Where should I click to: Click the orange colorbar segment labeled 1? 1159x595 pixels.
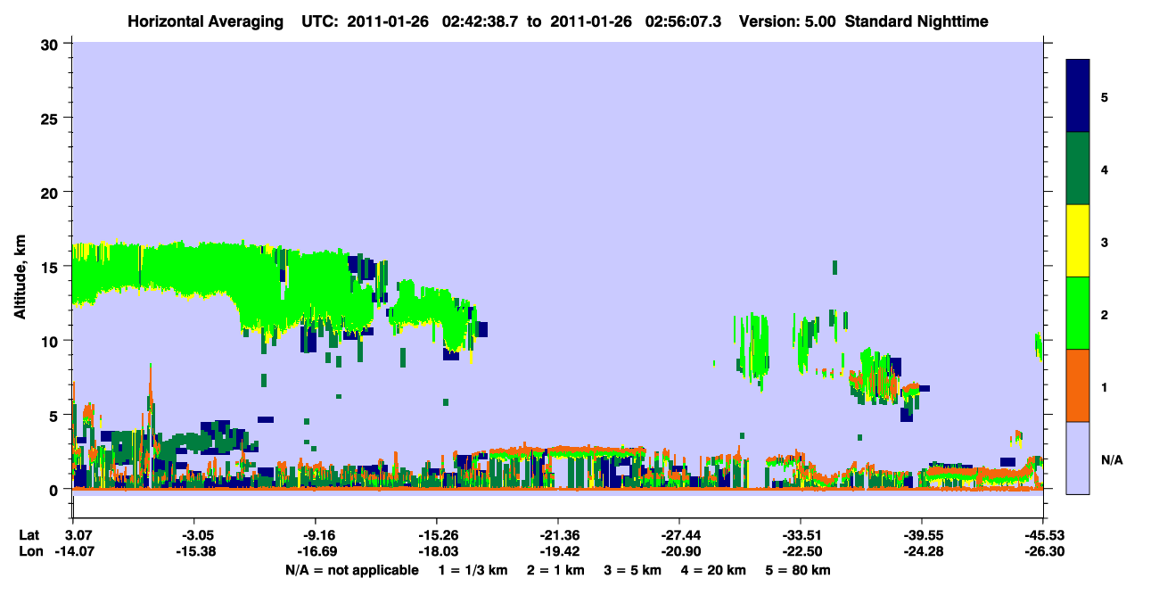1078,385
